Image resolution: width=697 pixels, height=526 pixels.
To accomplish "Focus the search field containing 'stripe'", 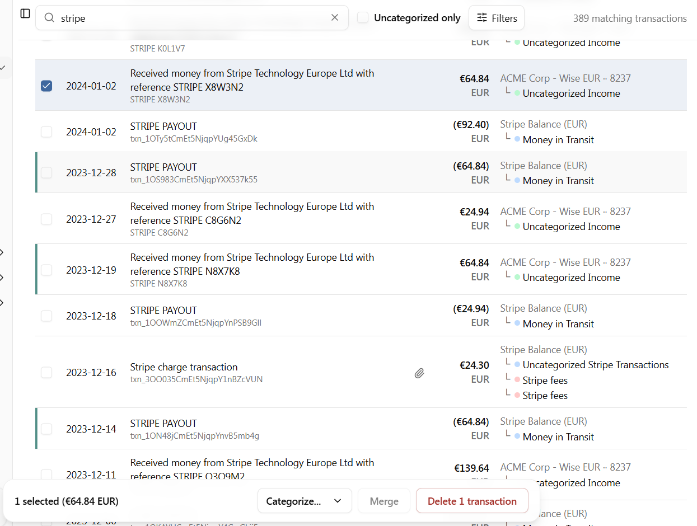I will coord(190,18).
